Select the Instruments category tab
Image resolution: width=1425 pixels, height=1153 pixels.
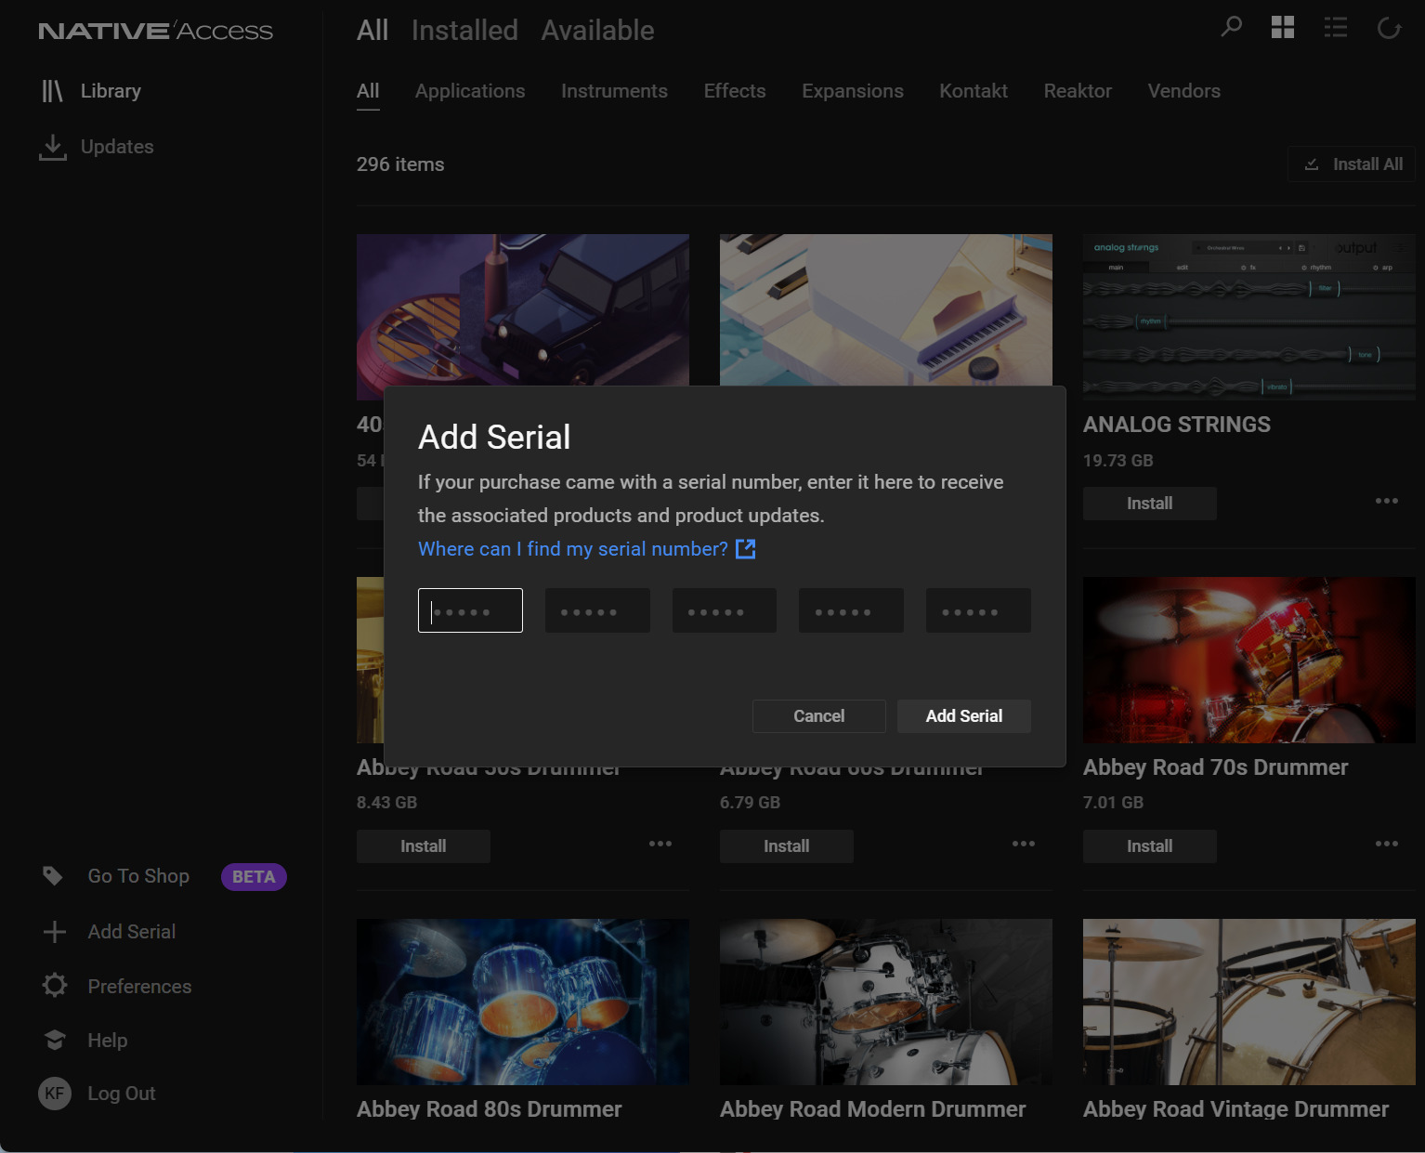[614, 91]
